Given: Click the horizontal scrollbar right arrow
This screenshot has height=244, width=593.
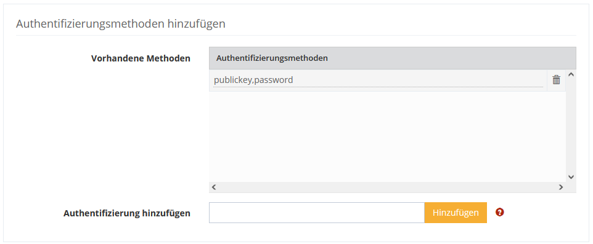Looking at the screenshot, I should [x=561, y=187].
